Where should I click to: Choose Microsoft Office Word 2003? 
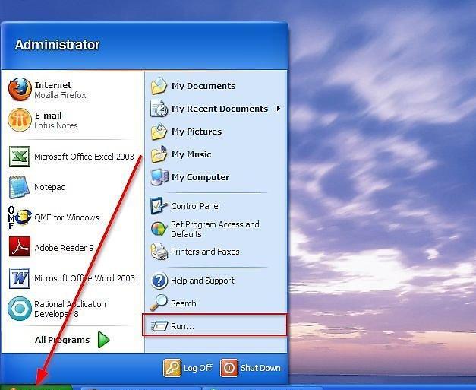[84, 278]
